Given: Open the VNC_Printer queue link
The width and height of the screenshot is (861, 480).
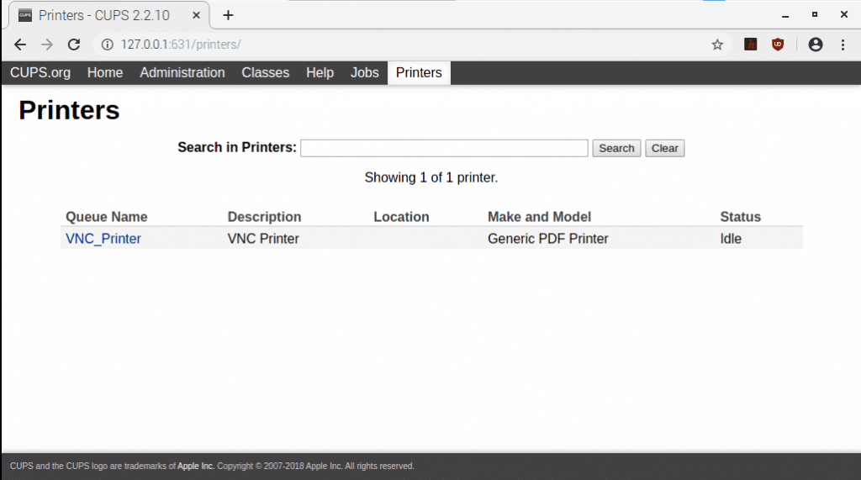Looking at the screenshot, I should tap(103, 239).
